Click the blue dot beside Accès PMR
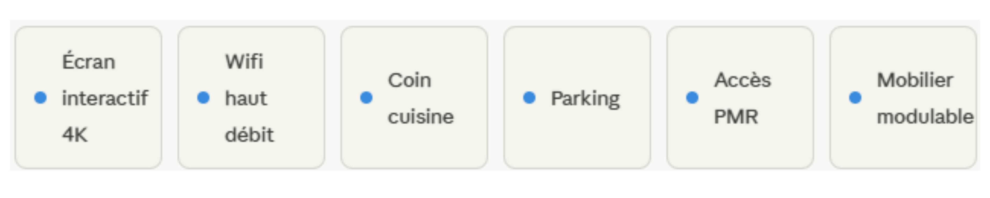 (692, 98)
